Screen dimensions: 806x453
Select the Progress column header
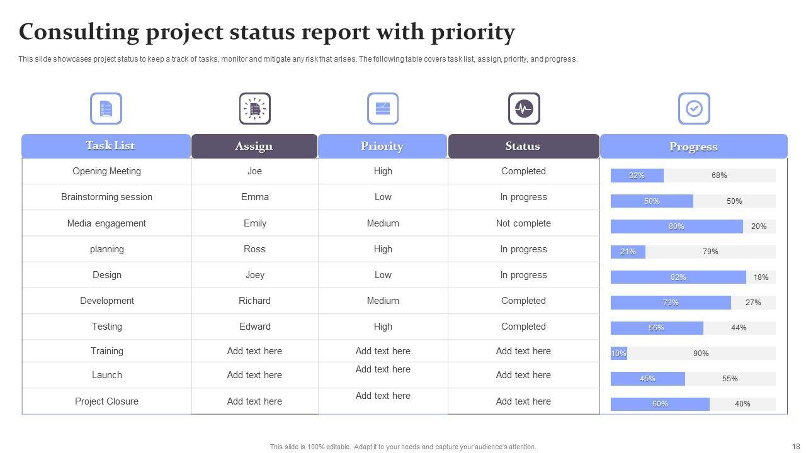pyautogui.click(x=693, y=147)
